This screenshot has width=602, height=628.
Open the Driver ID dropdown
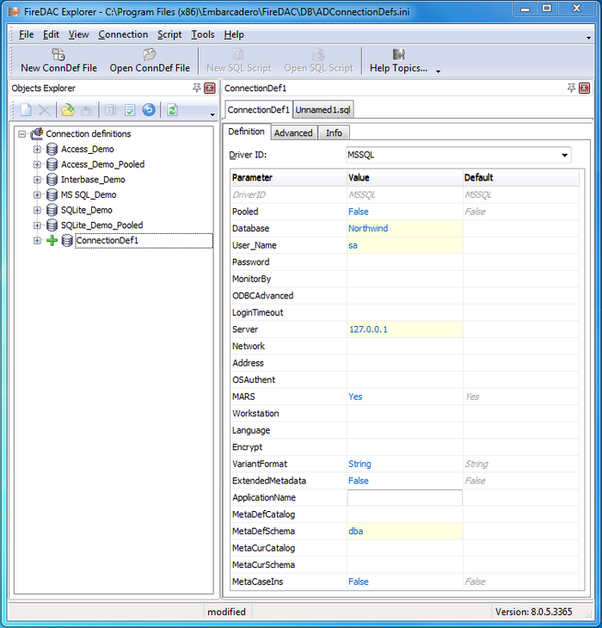[x=564, y=155]
